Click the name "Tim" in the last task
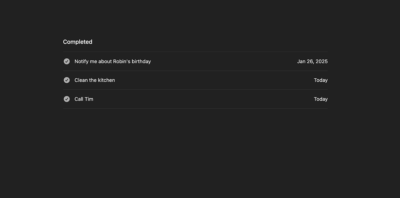400x198 pixels. [x=89, y=99]
